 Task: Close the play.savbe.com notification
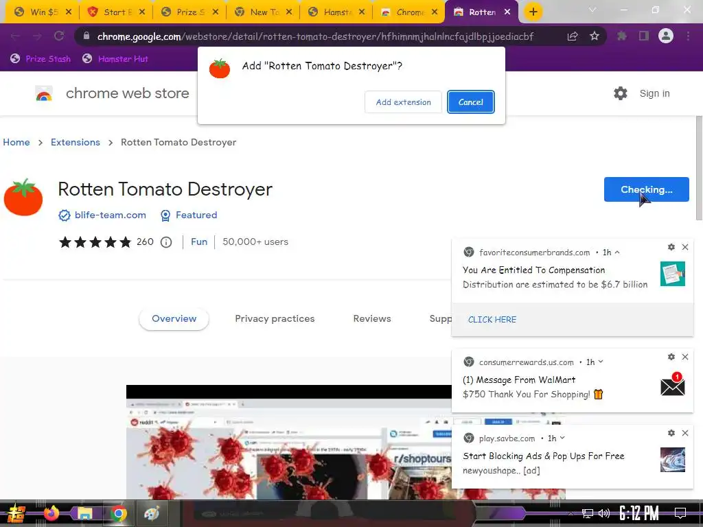pos(685,433)
